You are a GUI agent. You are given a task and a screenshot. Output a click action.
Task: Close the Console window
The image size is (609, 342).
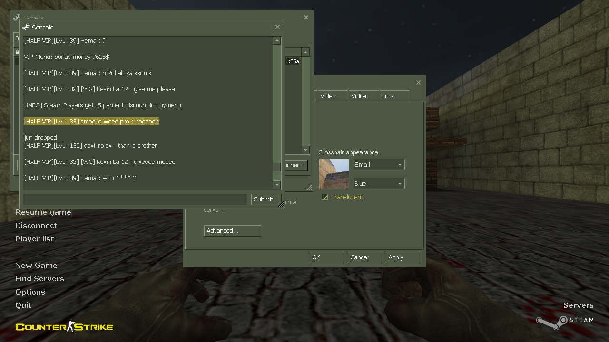point(277,27)
